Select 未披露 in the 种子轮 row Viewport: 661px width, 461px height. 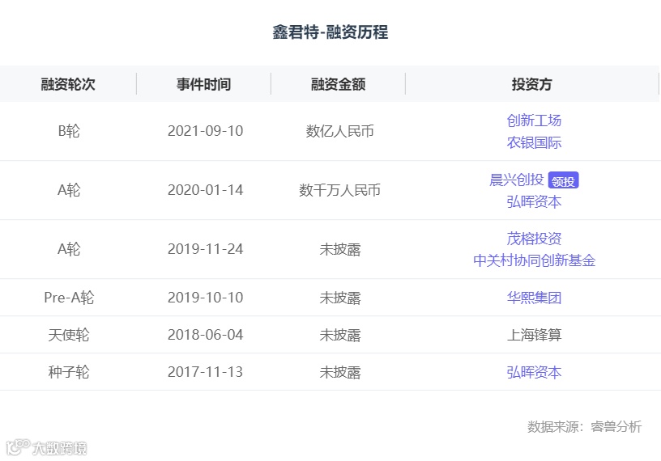[339, 372]
